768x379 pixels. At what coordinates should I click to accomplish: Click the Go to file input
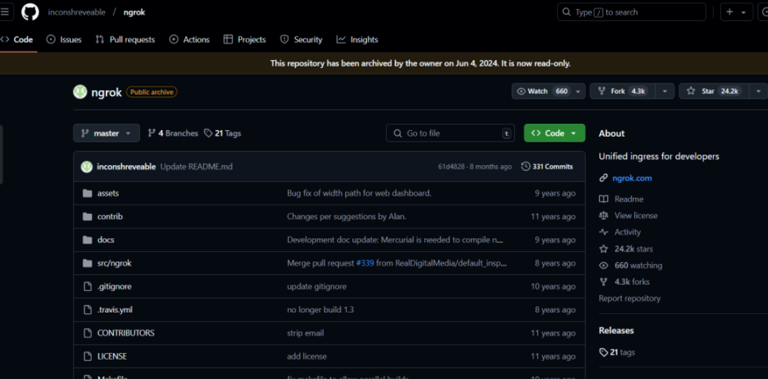pyautogui.click(x=450, y=133)
